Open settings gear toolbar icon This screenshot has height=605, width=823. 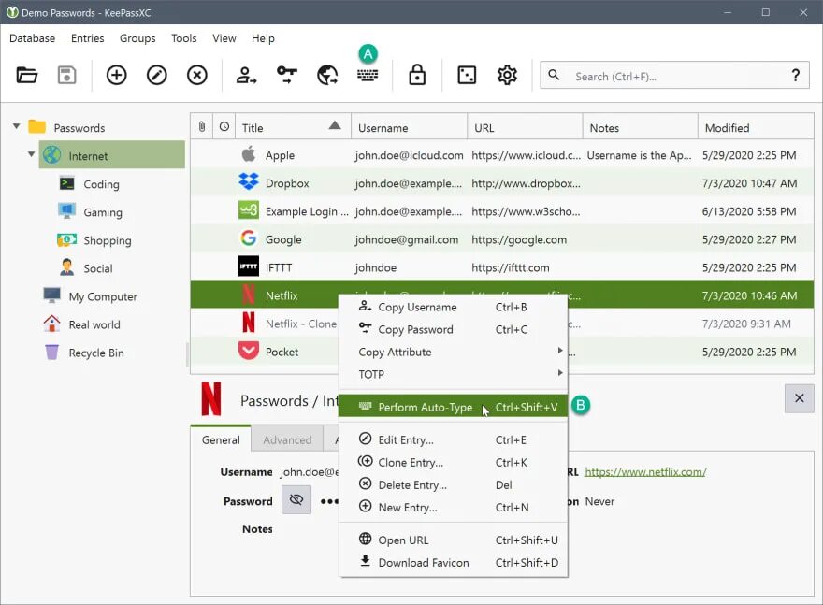507,75
